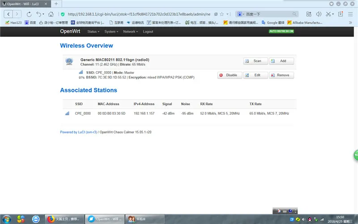Open Google translate bookmark

point(273,22)
